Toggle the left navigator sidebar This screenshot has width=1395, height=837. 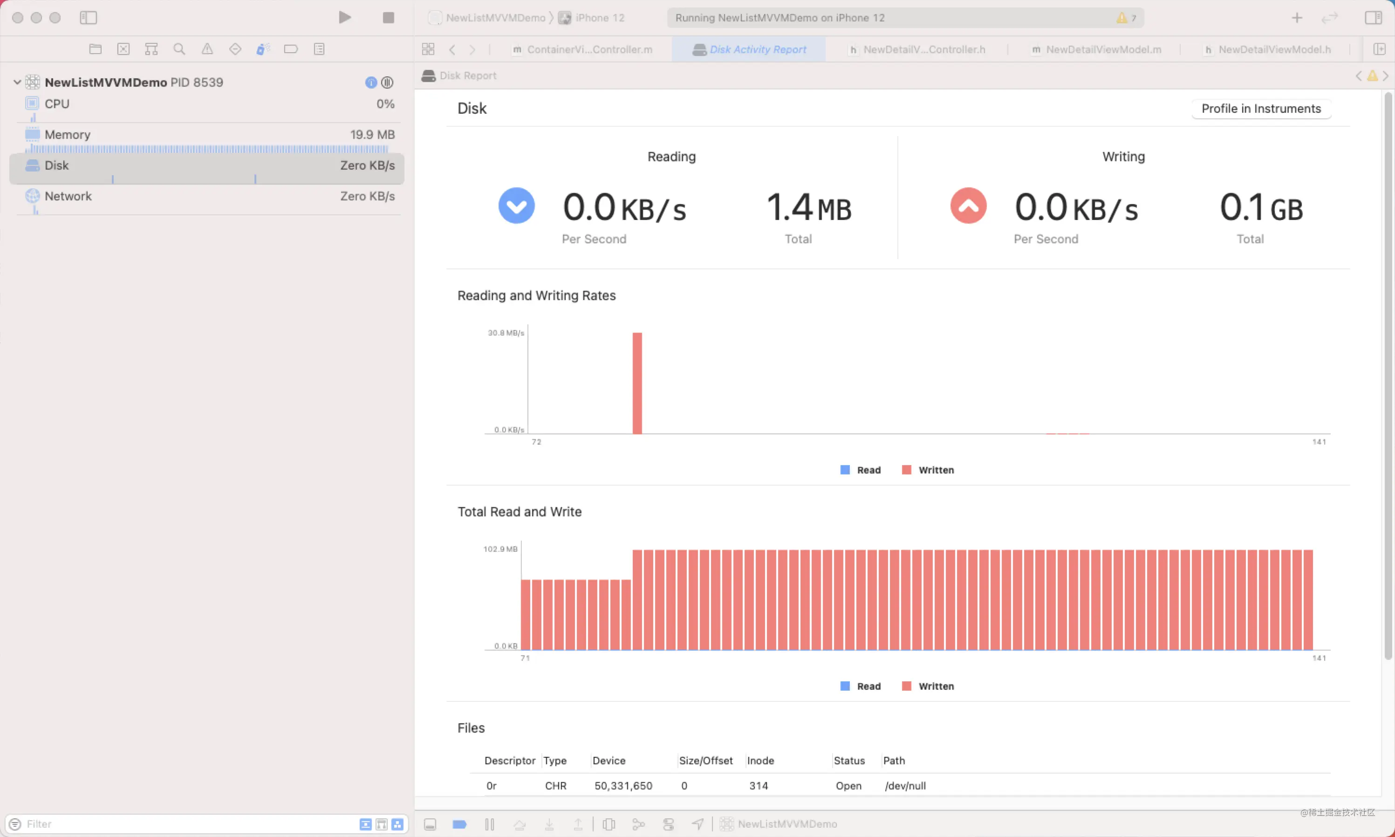coord(89,18)
